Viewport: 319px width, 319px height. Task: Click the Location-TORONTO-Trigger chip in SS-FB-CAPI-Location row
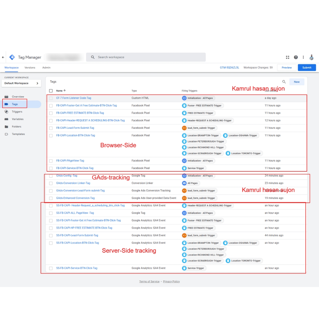point(244,261)
